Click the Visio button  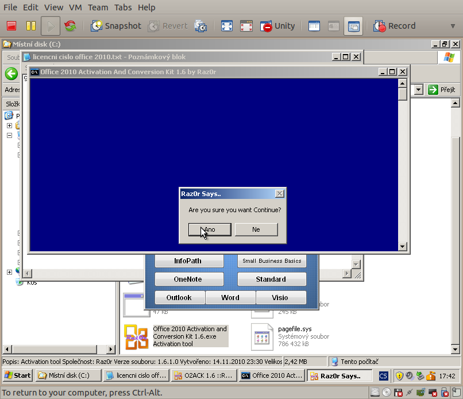coord(281,297)
